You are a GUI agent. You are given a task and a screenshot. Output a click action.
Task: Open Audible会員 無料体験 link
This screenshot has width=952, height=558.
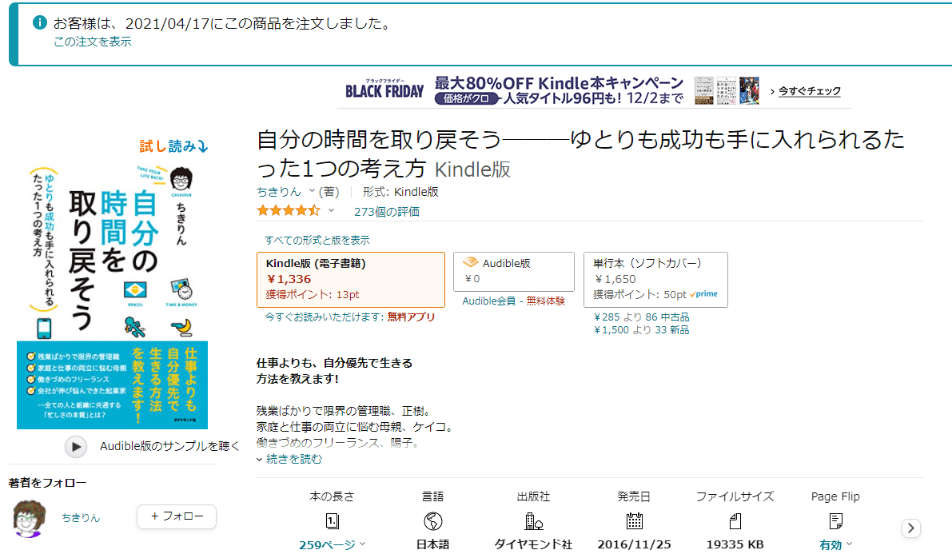point(514,301)
